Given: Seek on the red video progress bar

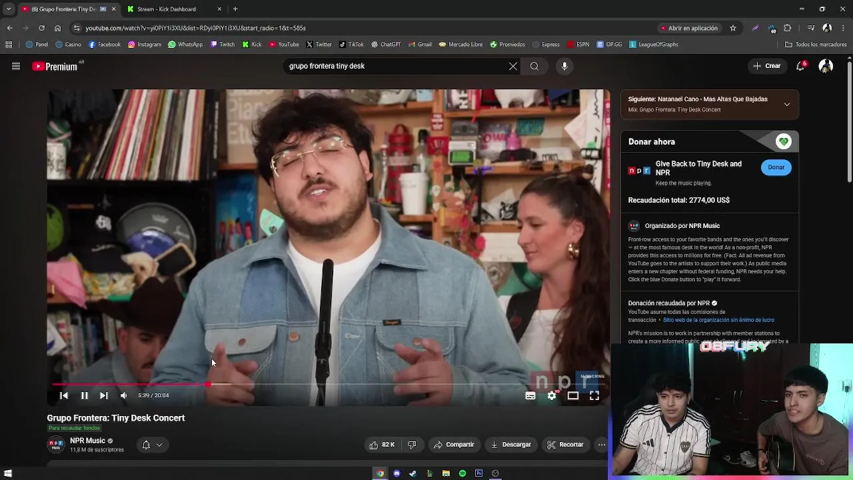Looking at the screenshot, I should 328,385.
